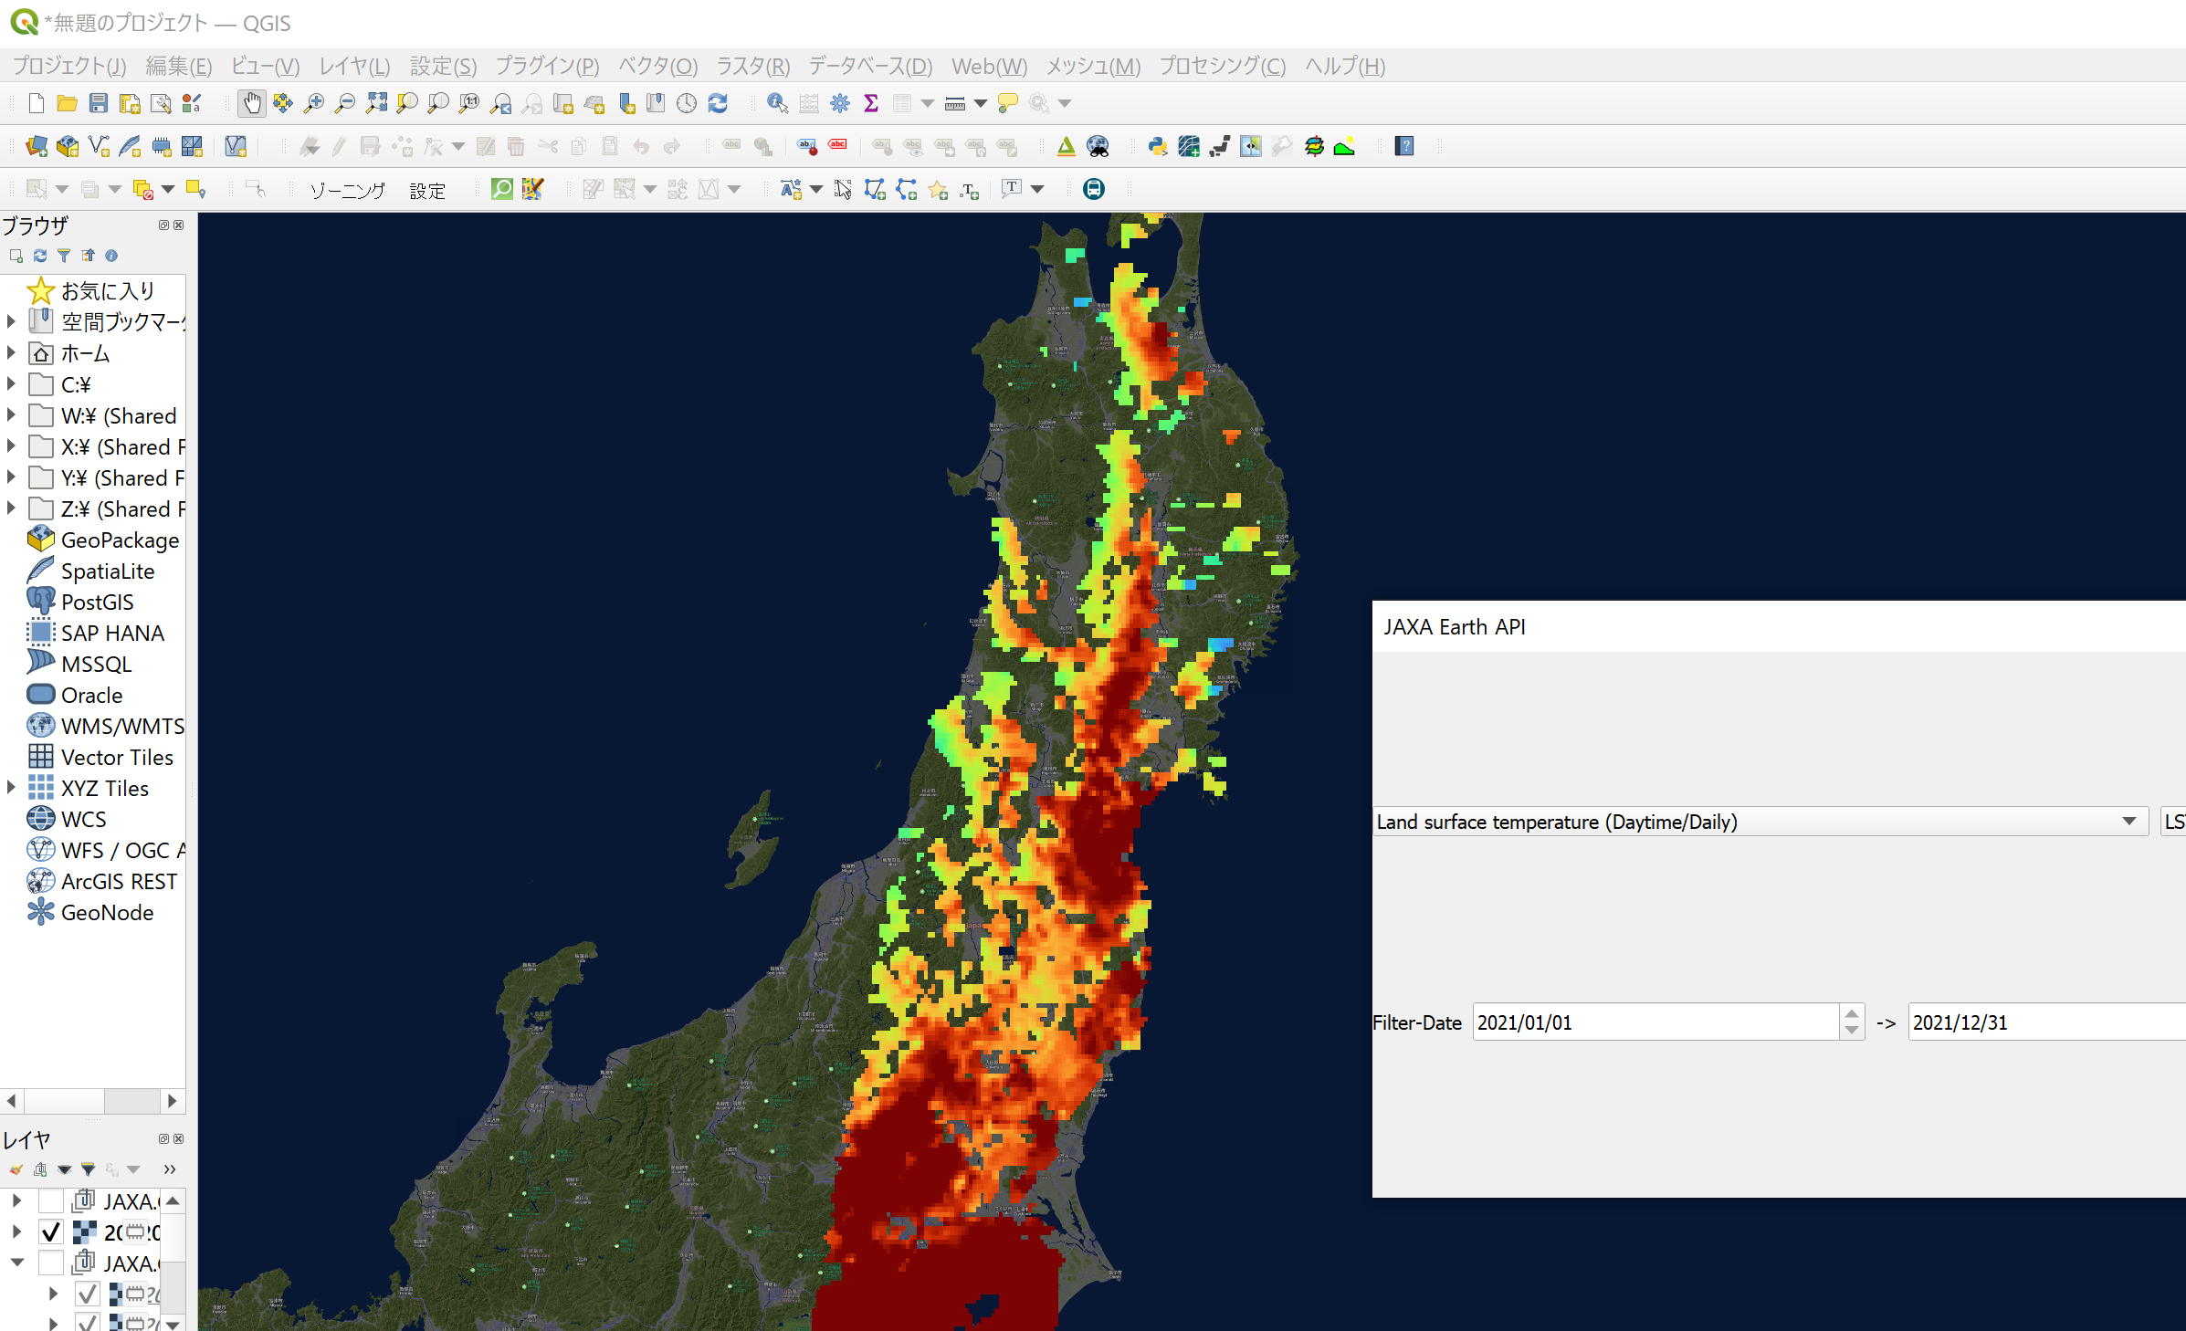Enable the first JAXA layer checkbox
Image resolution: width=2186 pixels, height=1331 pixels.
51,1201
